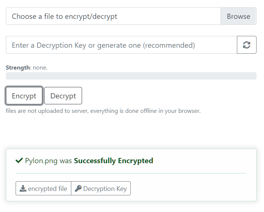
Task: Click the bold Strength label
Action: (x=18, y=68)
